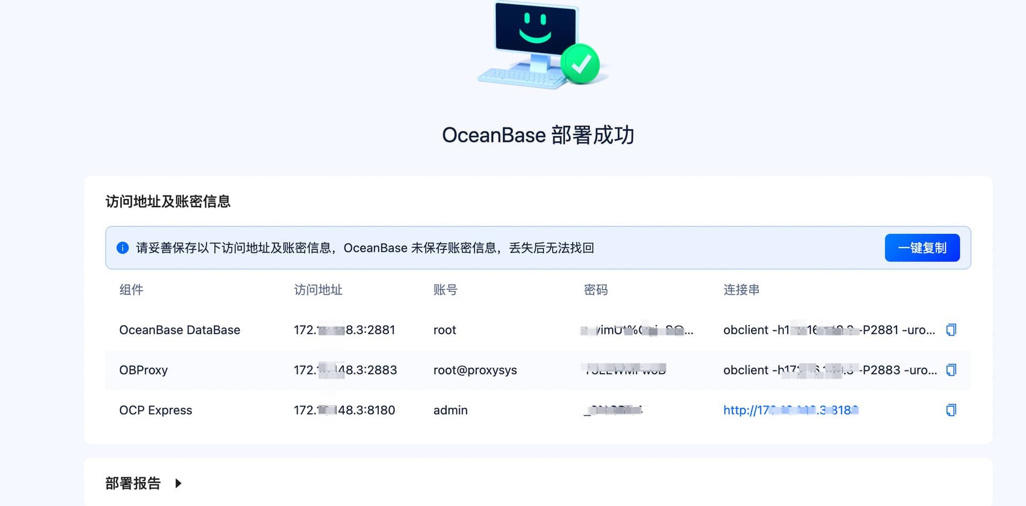The image size is (1026, 506).
Task: Click the blue info icon in alert
Action: tap(122, 248)
